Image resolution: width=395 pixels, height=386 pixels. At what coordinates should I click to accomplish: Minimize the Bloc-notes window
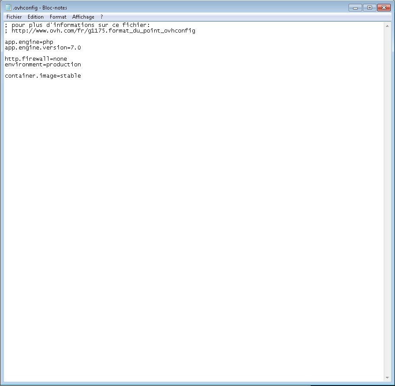[x=355, y=7]
